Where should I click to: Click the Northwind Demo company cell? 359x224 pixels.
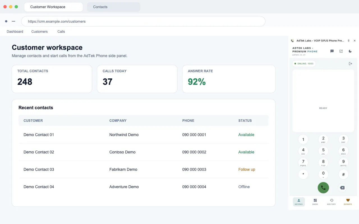point(124,135)
